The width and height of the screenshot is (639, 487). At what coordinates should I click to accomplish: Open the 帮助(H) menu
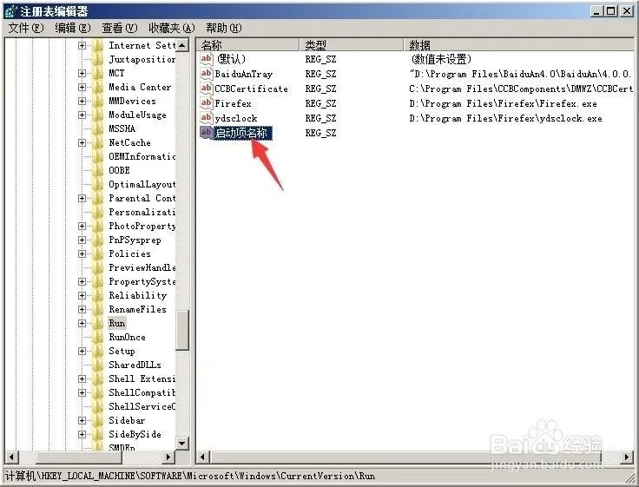(224, 28)
